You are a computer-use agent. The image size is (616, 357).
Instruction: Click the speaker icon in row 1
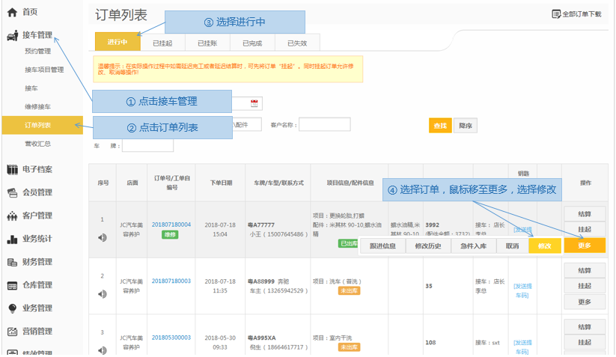103,238
